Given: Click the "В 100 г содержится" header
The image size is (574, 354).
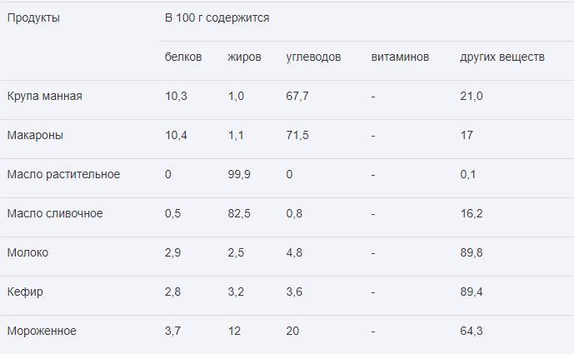Looking at the screenshot, I should (x=217, y=17).
